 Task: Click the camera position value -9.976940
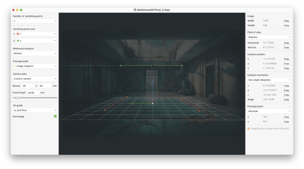[269, 59]
